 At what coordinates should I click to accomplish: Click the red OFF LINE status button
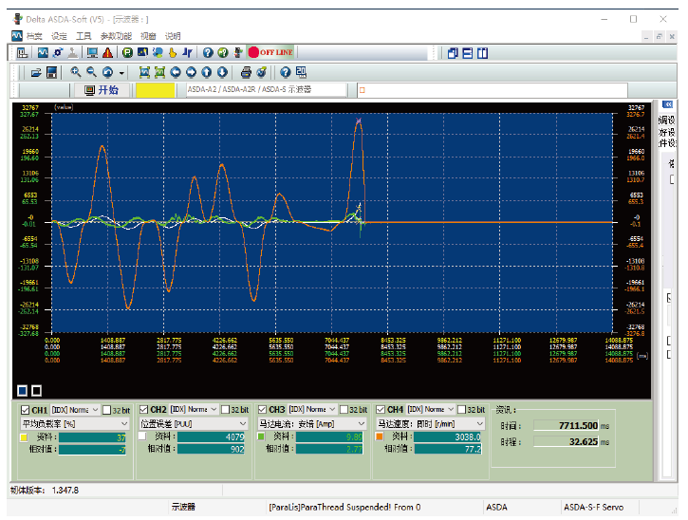270,52
